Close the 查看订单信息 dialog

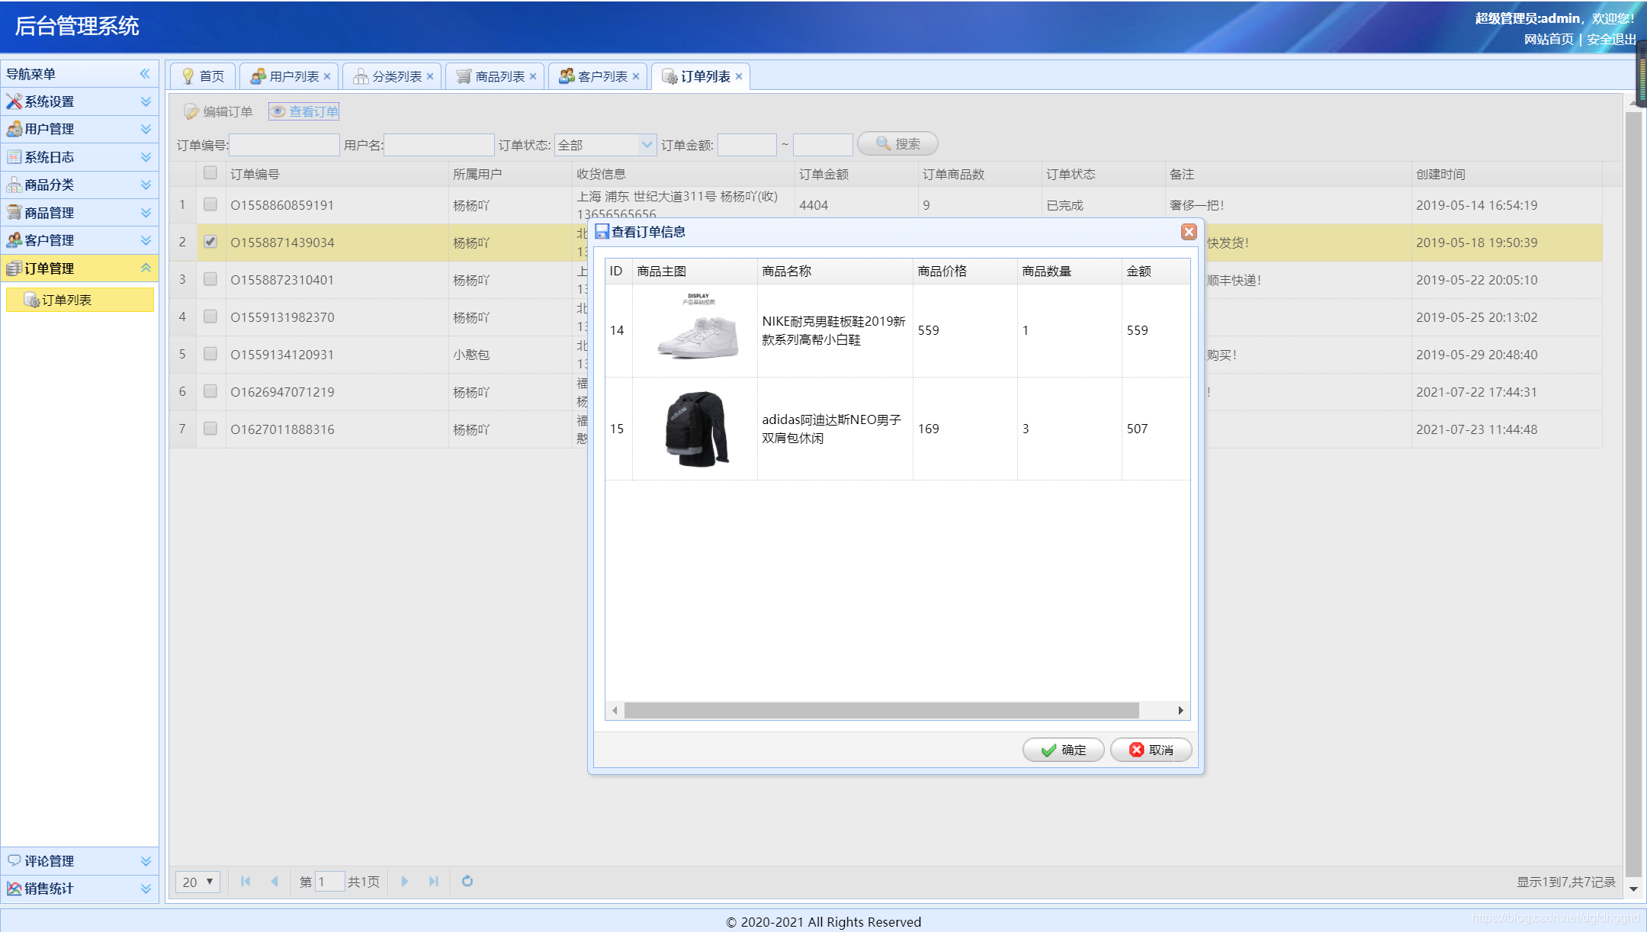click(1189, 232)
